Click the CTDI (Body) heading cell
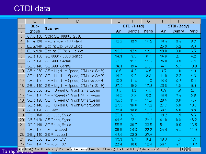The image size is (206, 154). [x=178, y=26]
